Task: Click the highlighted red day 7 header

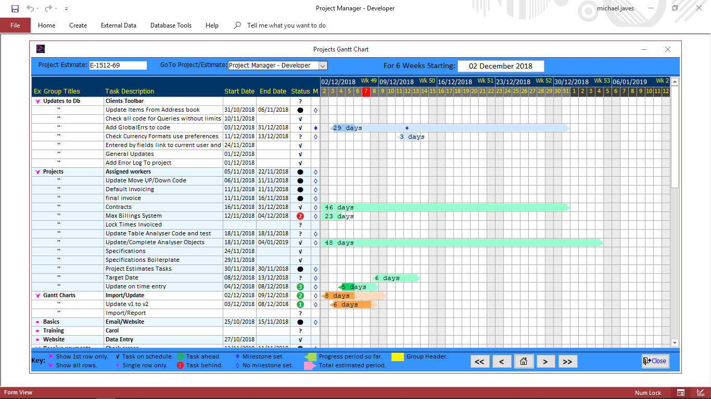Action: click(366, 91)
